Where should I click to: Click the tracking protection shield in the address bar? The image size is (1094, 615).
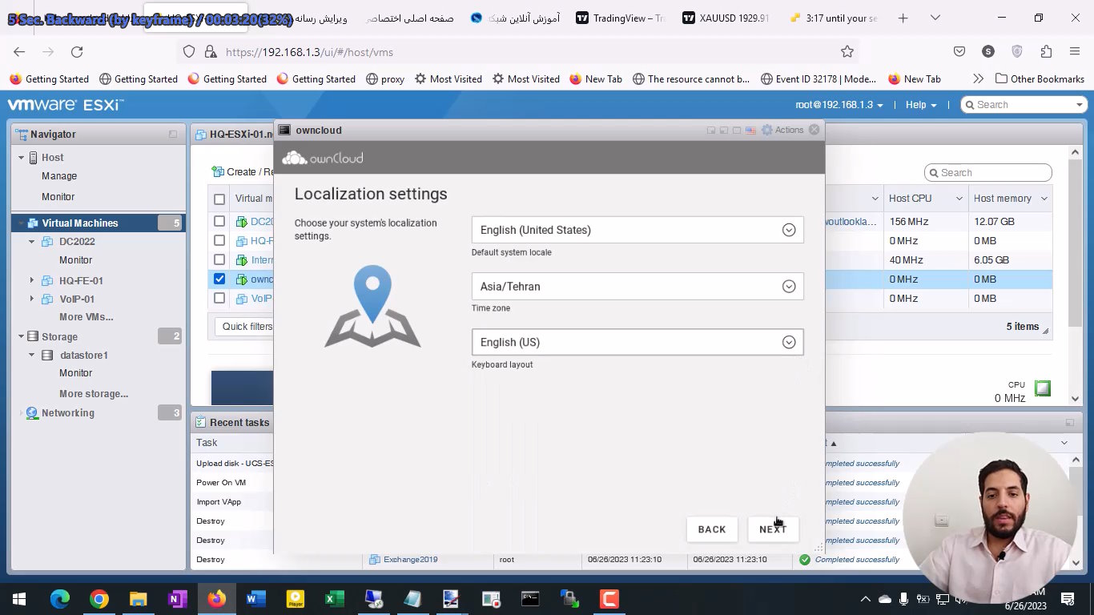point(189,51)
